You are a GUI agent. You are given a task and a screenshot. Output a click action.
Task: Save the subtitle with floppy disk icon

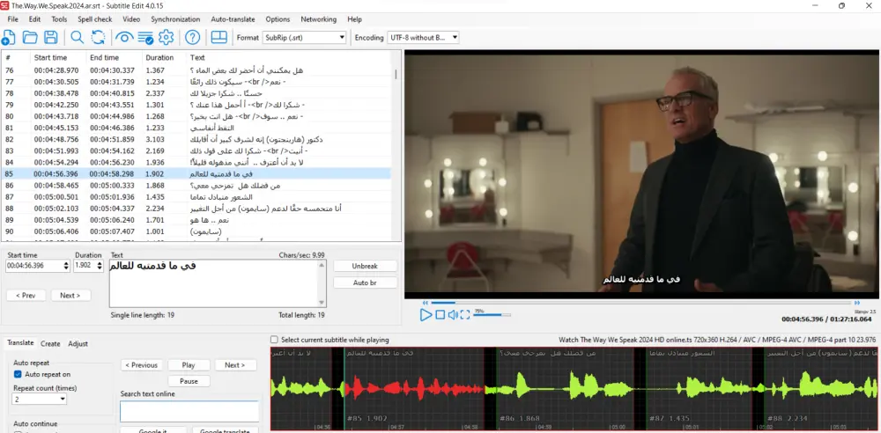(50, 38)
